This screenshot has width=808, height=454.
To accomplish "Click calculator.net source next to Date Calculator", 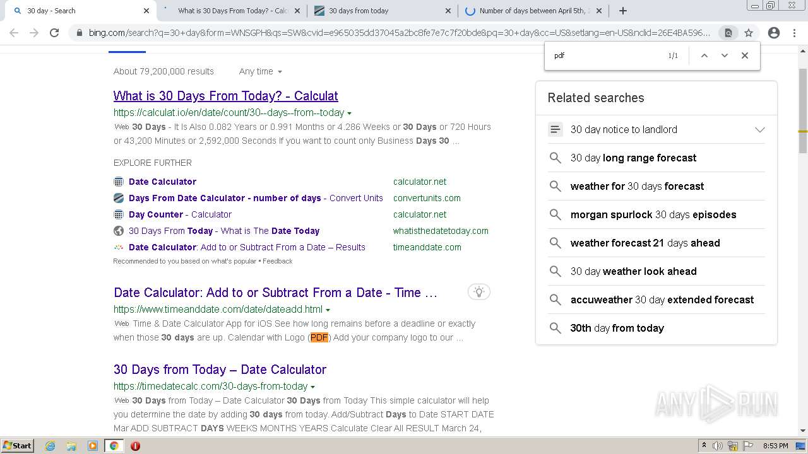I will point(420,182).
